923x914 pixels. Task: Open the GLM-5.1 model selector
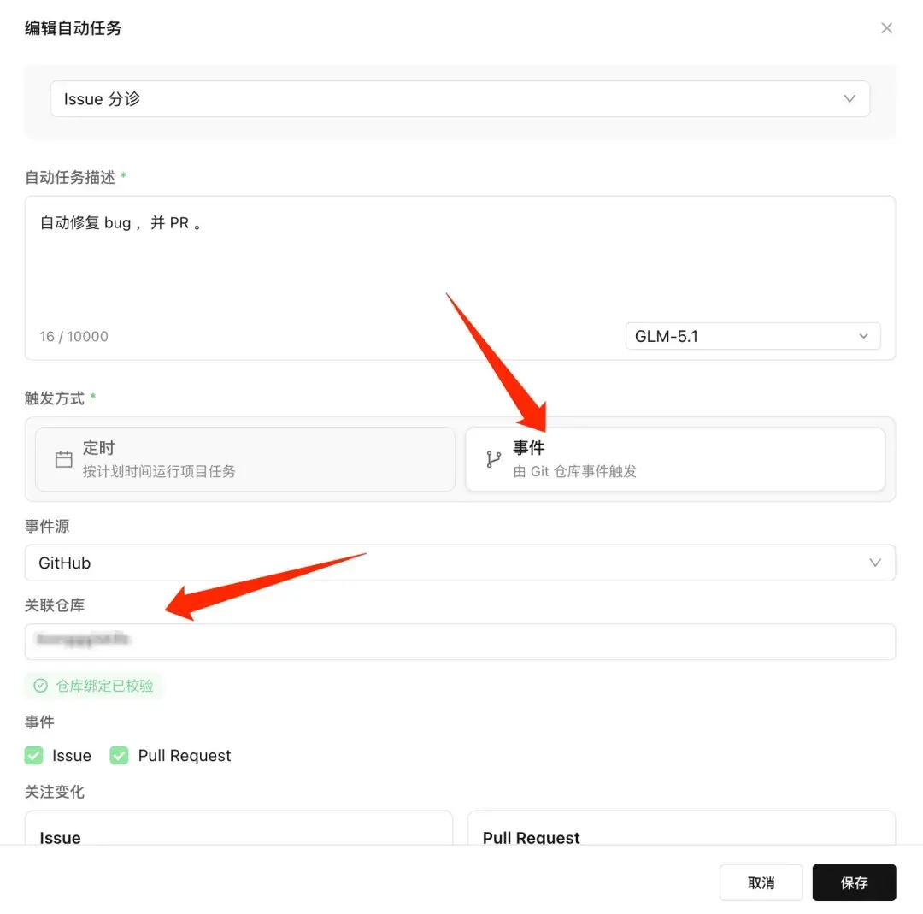click(x=752, y=336)
